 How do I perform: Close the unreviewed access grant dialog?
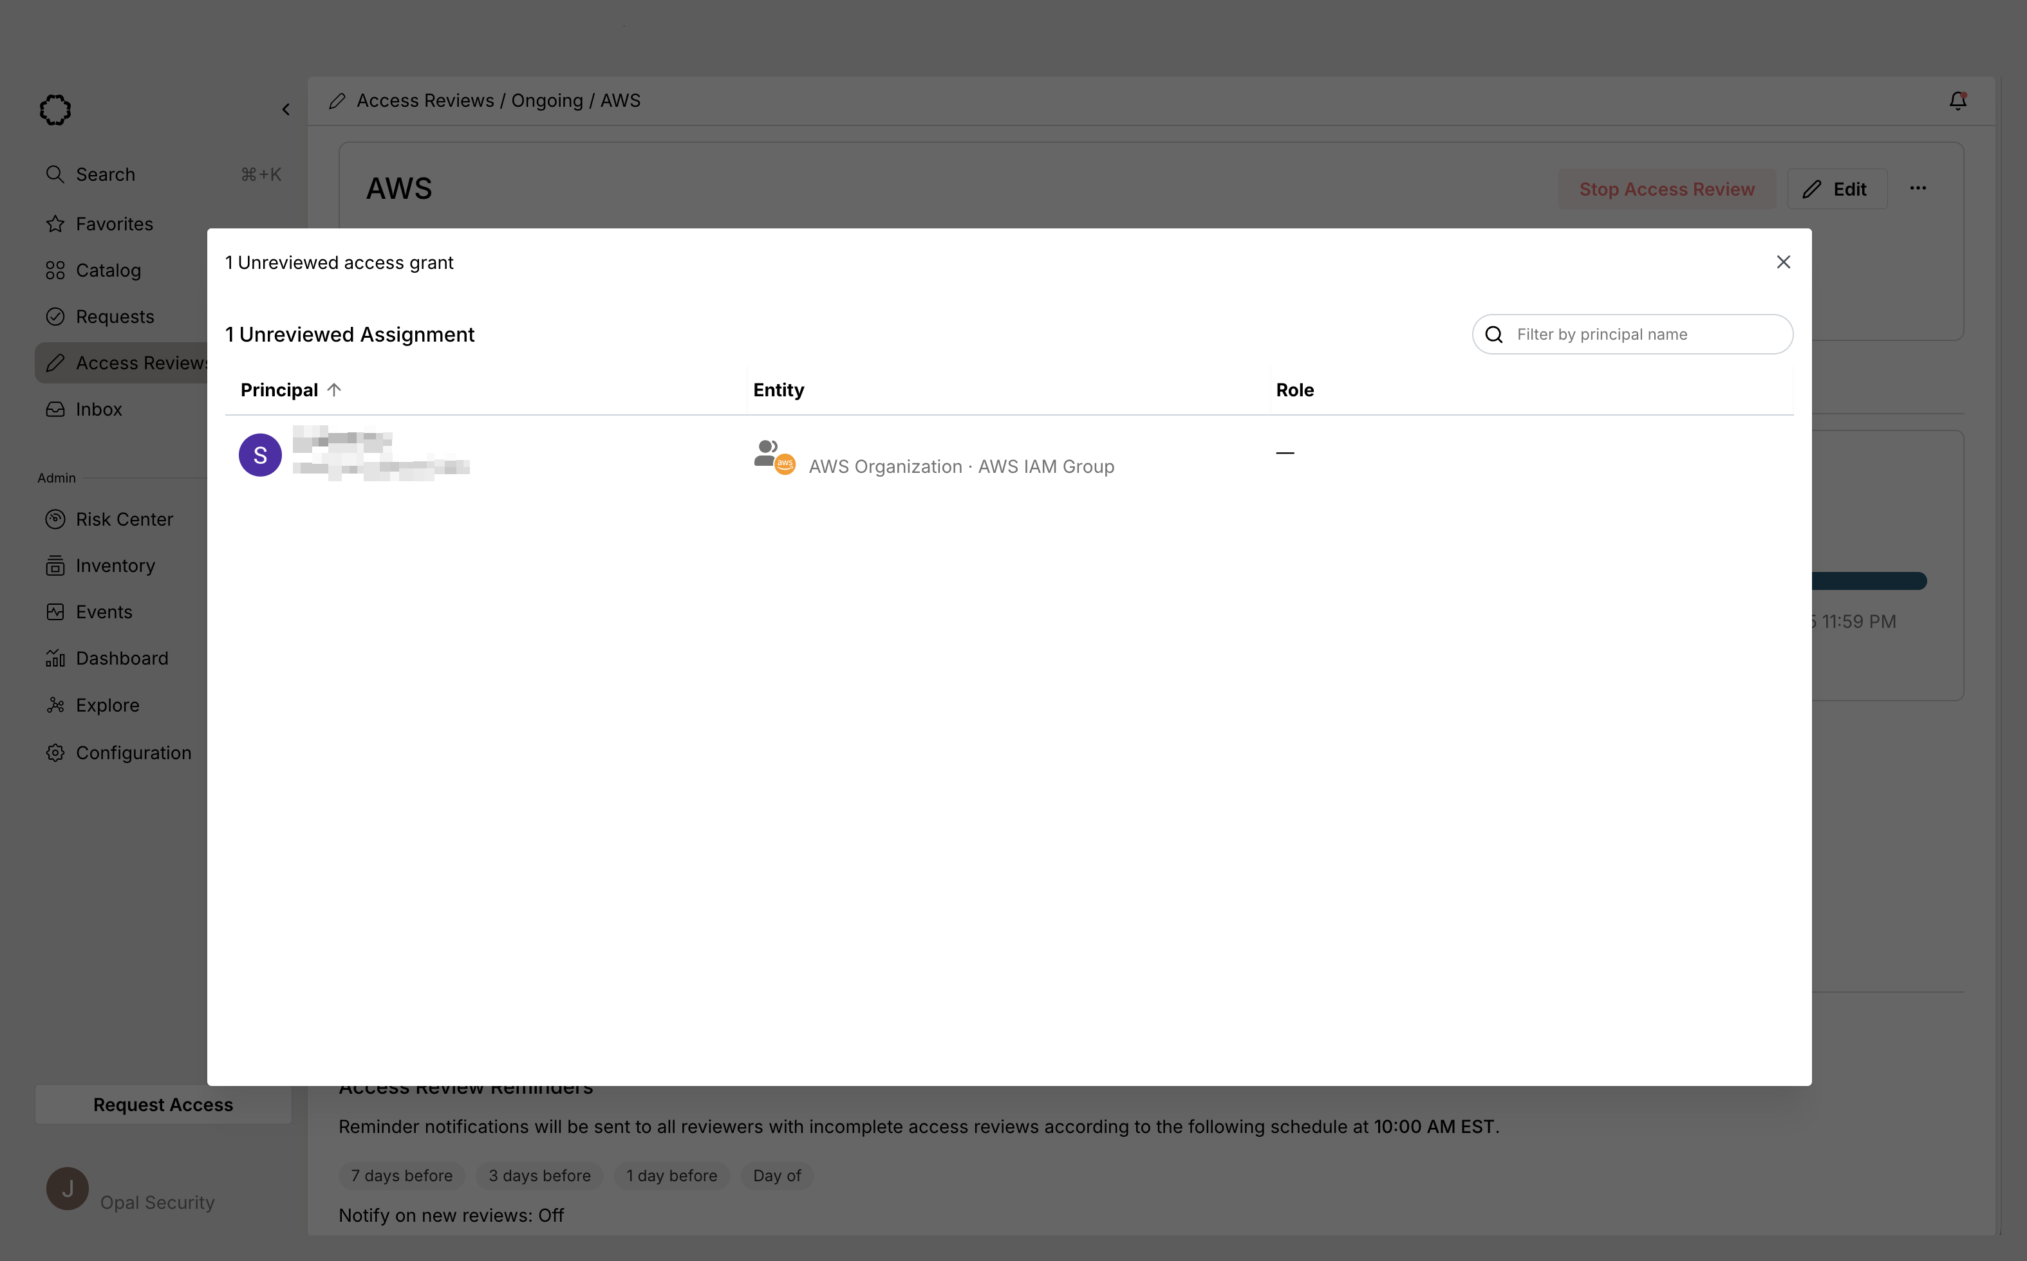point(1782,262)
